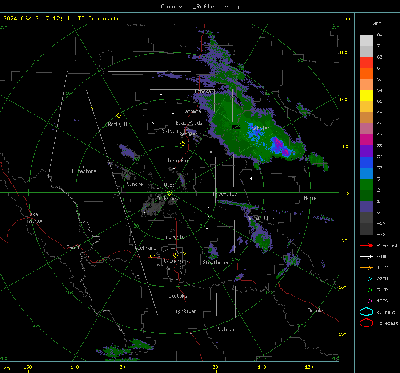Viewport: 400px width, 373px height.
Task: Click the Lacombe label
Action: 192,111
